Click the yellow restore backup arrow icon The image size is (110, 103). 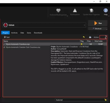click(84, 37)
